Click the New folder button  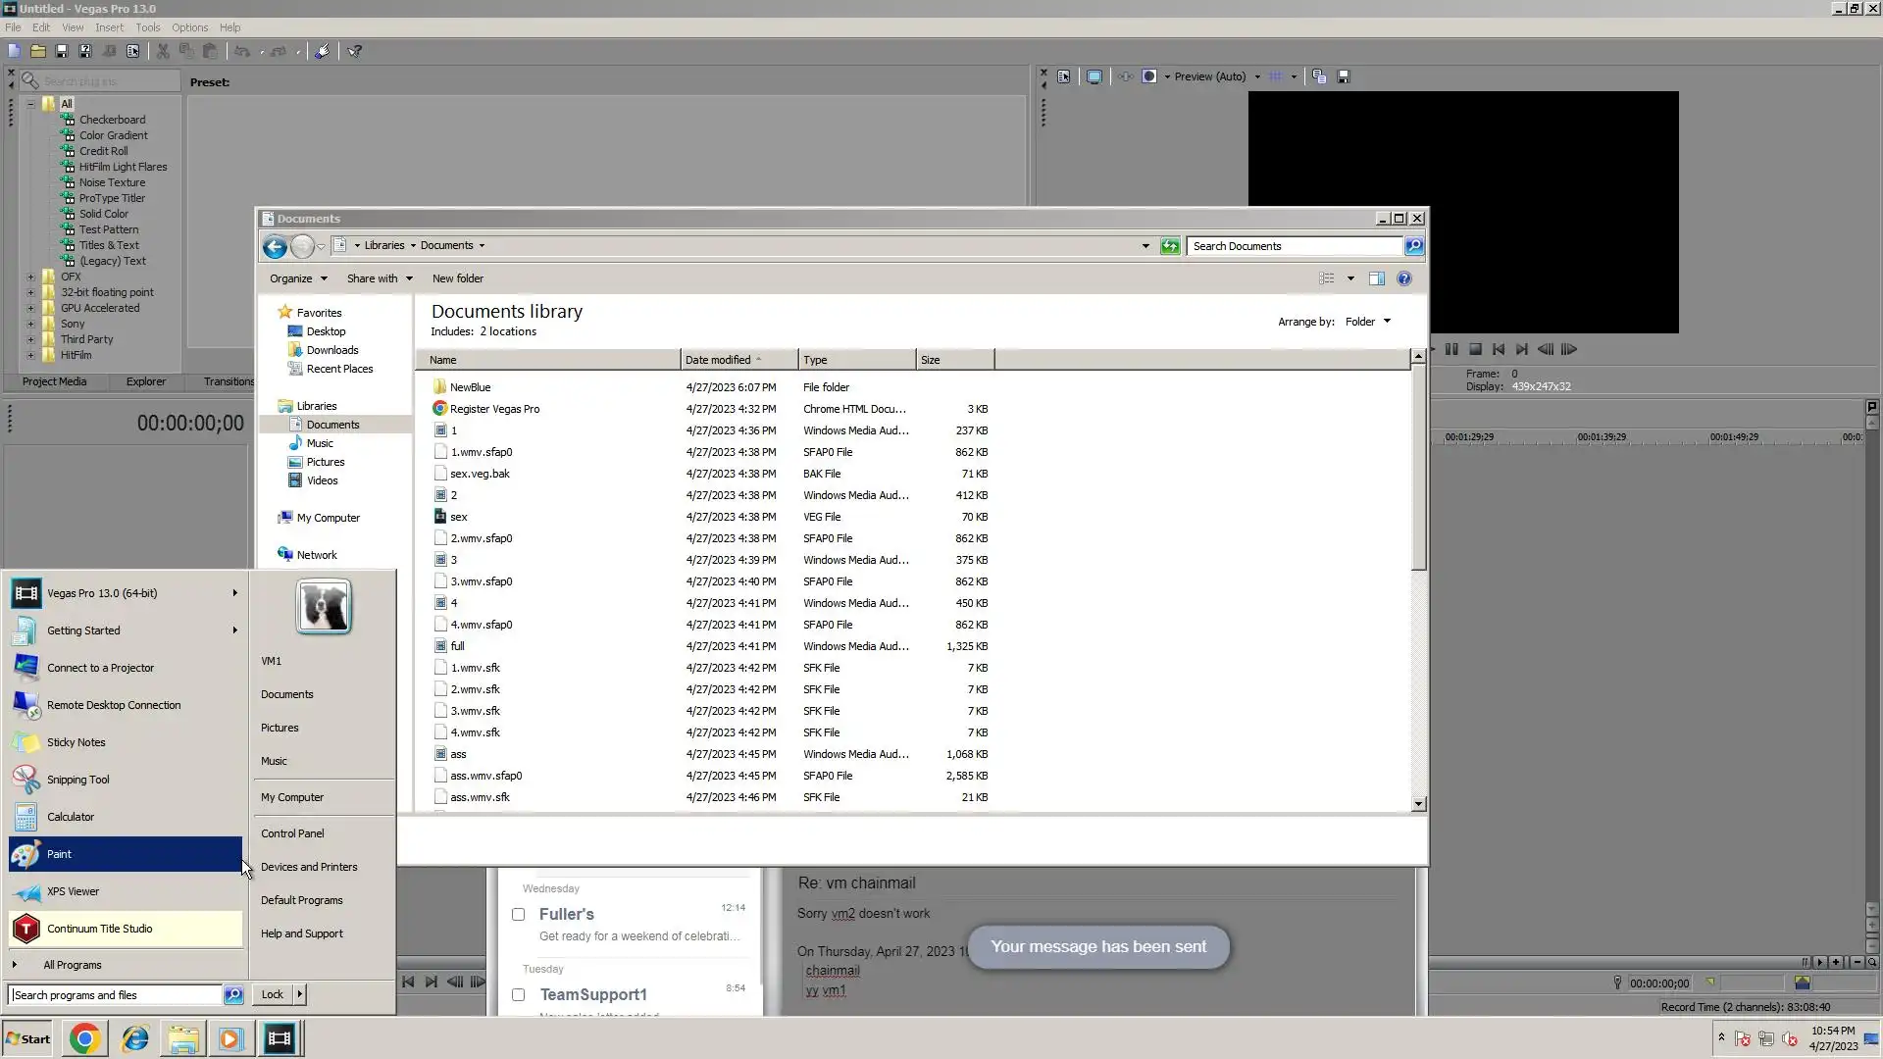click(x=457, y=278)
